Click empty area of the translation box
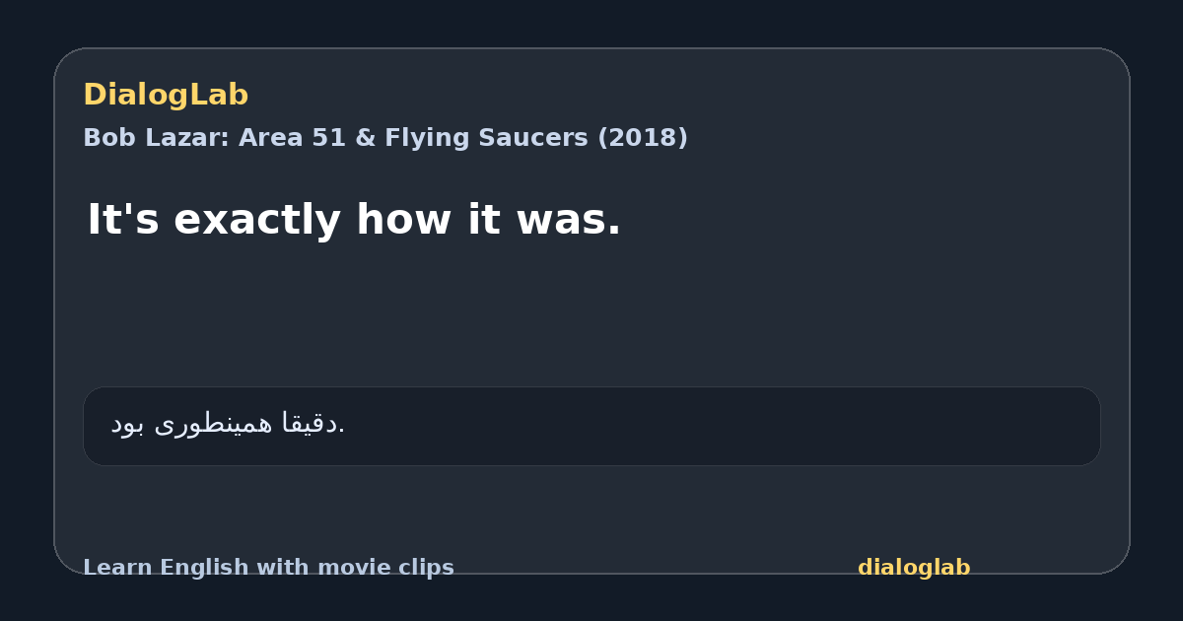Viewport: 1183px width, 621px height. 739,426
